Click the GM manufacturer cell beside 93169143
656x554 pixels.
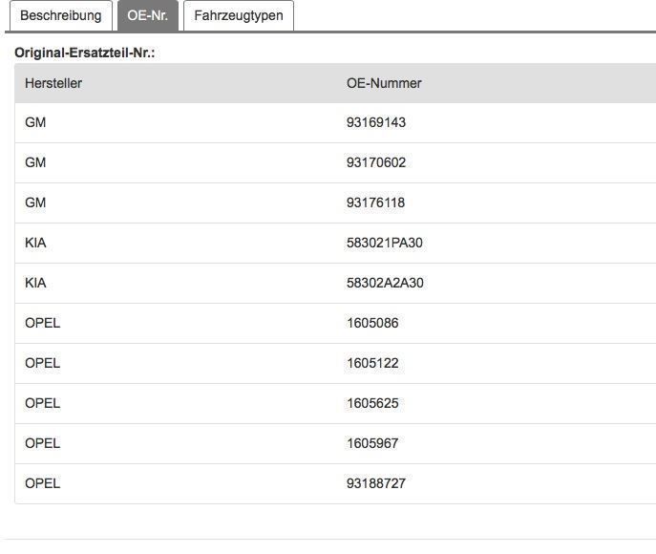pyautogui.click(x=35, y=122)
